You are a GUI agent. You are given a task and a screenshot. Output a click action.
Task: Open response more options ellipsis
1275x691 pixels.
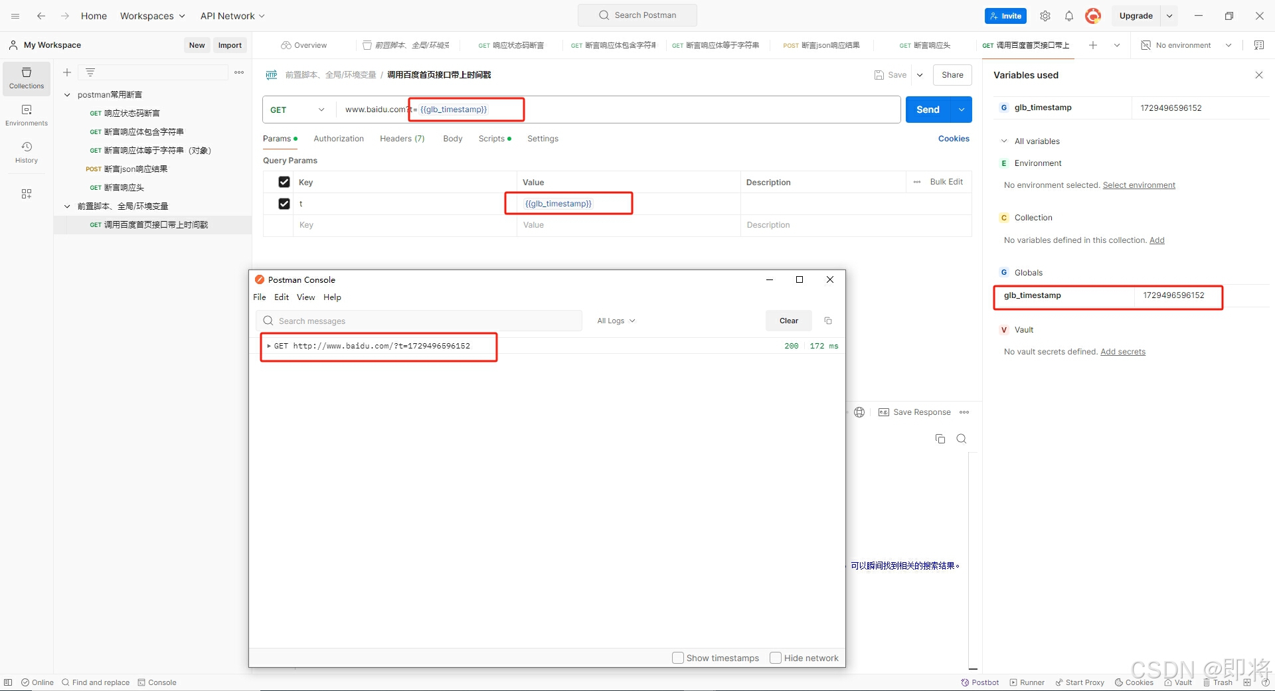coord(964,412)
